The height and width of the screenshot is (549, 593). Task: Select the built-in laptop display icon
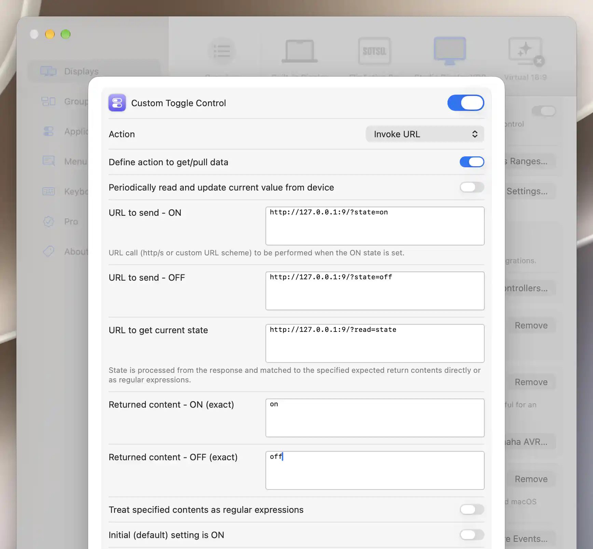tap(300, 51)
